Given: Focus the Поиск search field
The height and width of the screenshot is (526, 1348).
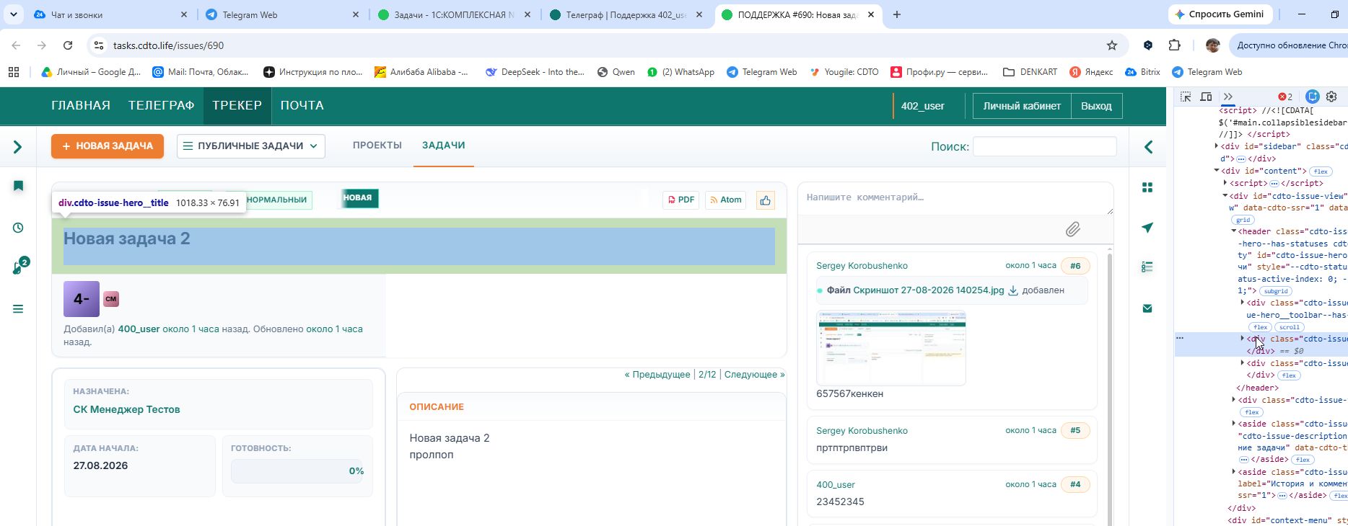Looking at the screenshot, I should [x=1044, y=146].
